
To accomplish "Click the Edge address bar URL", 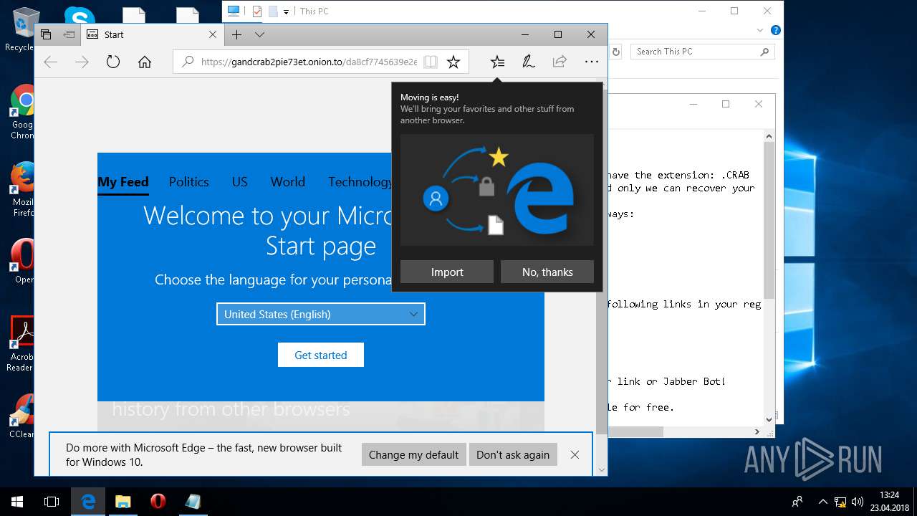I will [309, 62].
